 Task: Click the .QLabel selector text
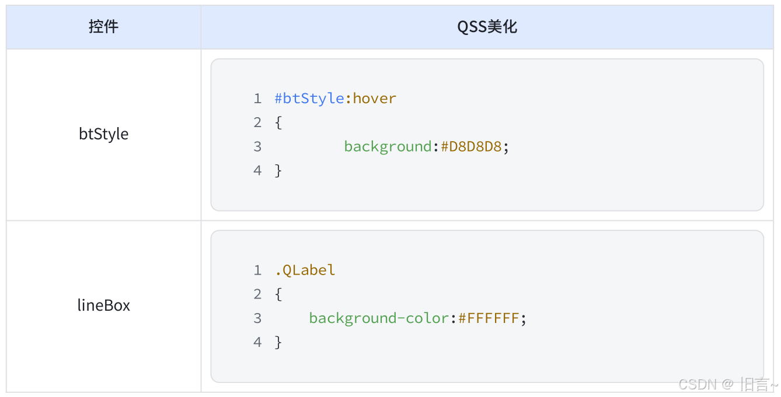pos(305,270)
